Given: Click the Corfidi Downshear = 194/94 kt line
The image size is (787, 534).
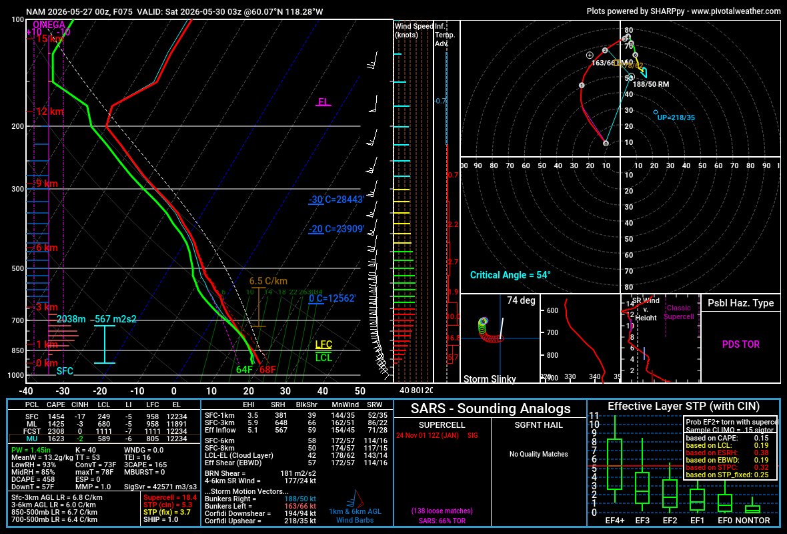Looking at the screenshot, I should (x=261, y=513).
